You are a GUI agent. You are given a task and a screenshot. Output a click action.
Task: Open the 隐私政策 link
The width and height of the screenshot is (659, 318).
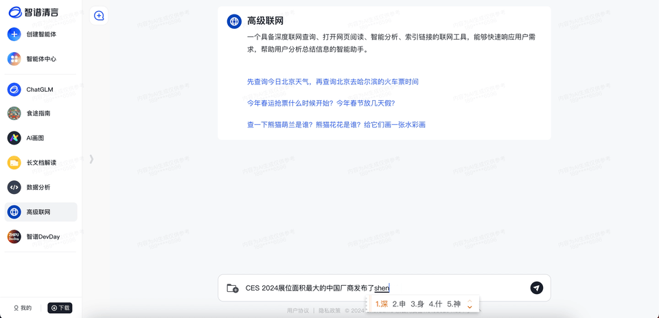[x=329, y=311]
